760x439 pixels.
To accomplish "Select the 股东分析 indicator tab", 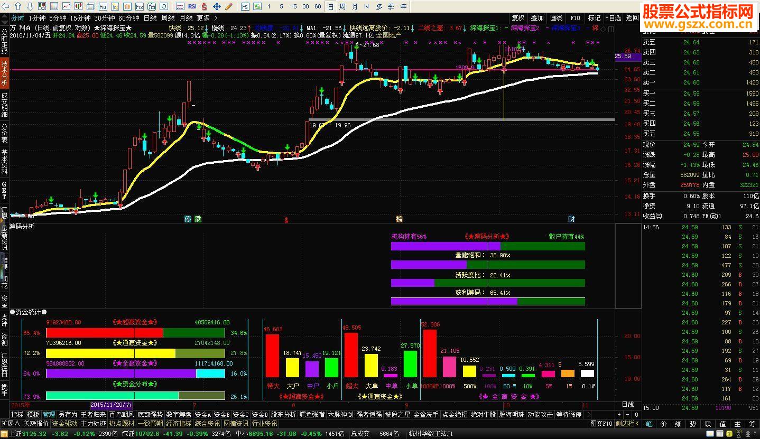I will point(284,415).
